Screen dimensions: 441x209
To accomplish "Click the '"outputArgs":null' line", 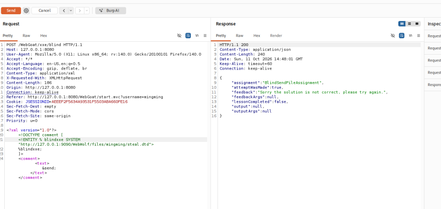I will (252, 111).
